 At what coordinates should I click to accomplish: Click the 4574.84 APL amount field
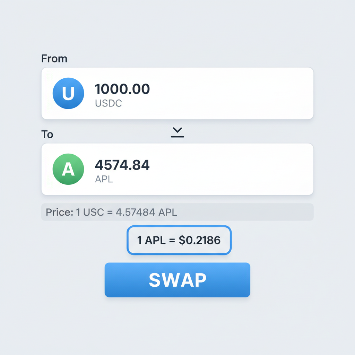click(122, 165)
